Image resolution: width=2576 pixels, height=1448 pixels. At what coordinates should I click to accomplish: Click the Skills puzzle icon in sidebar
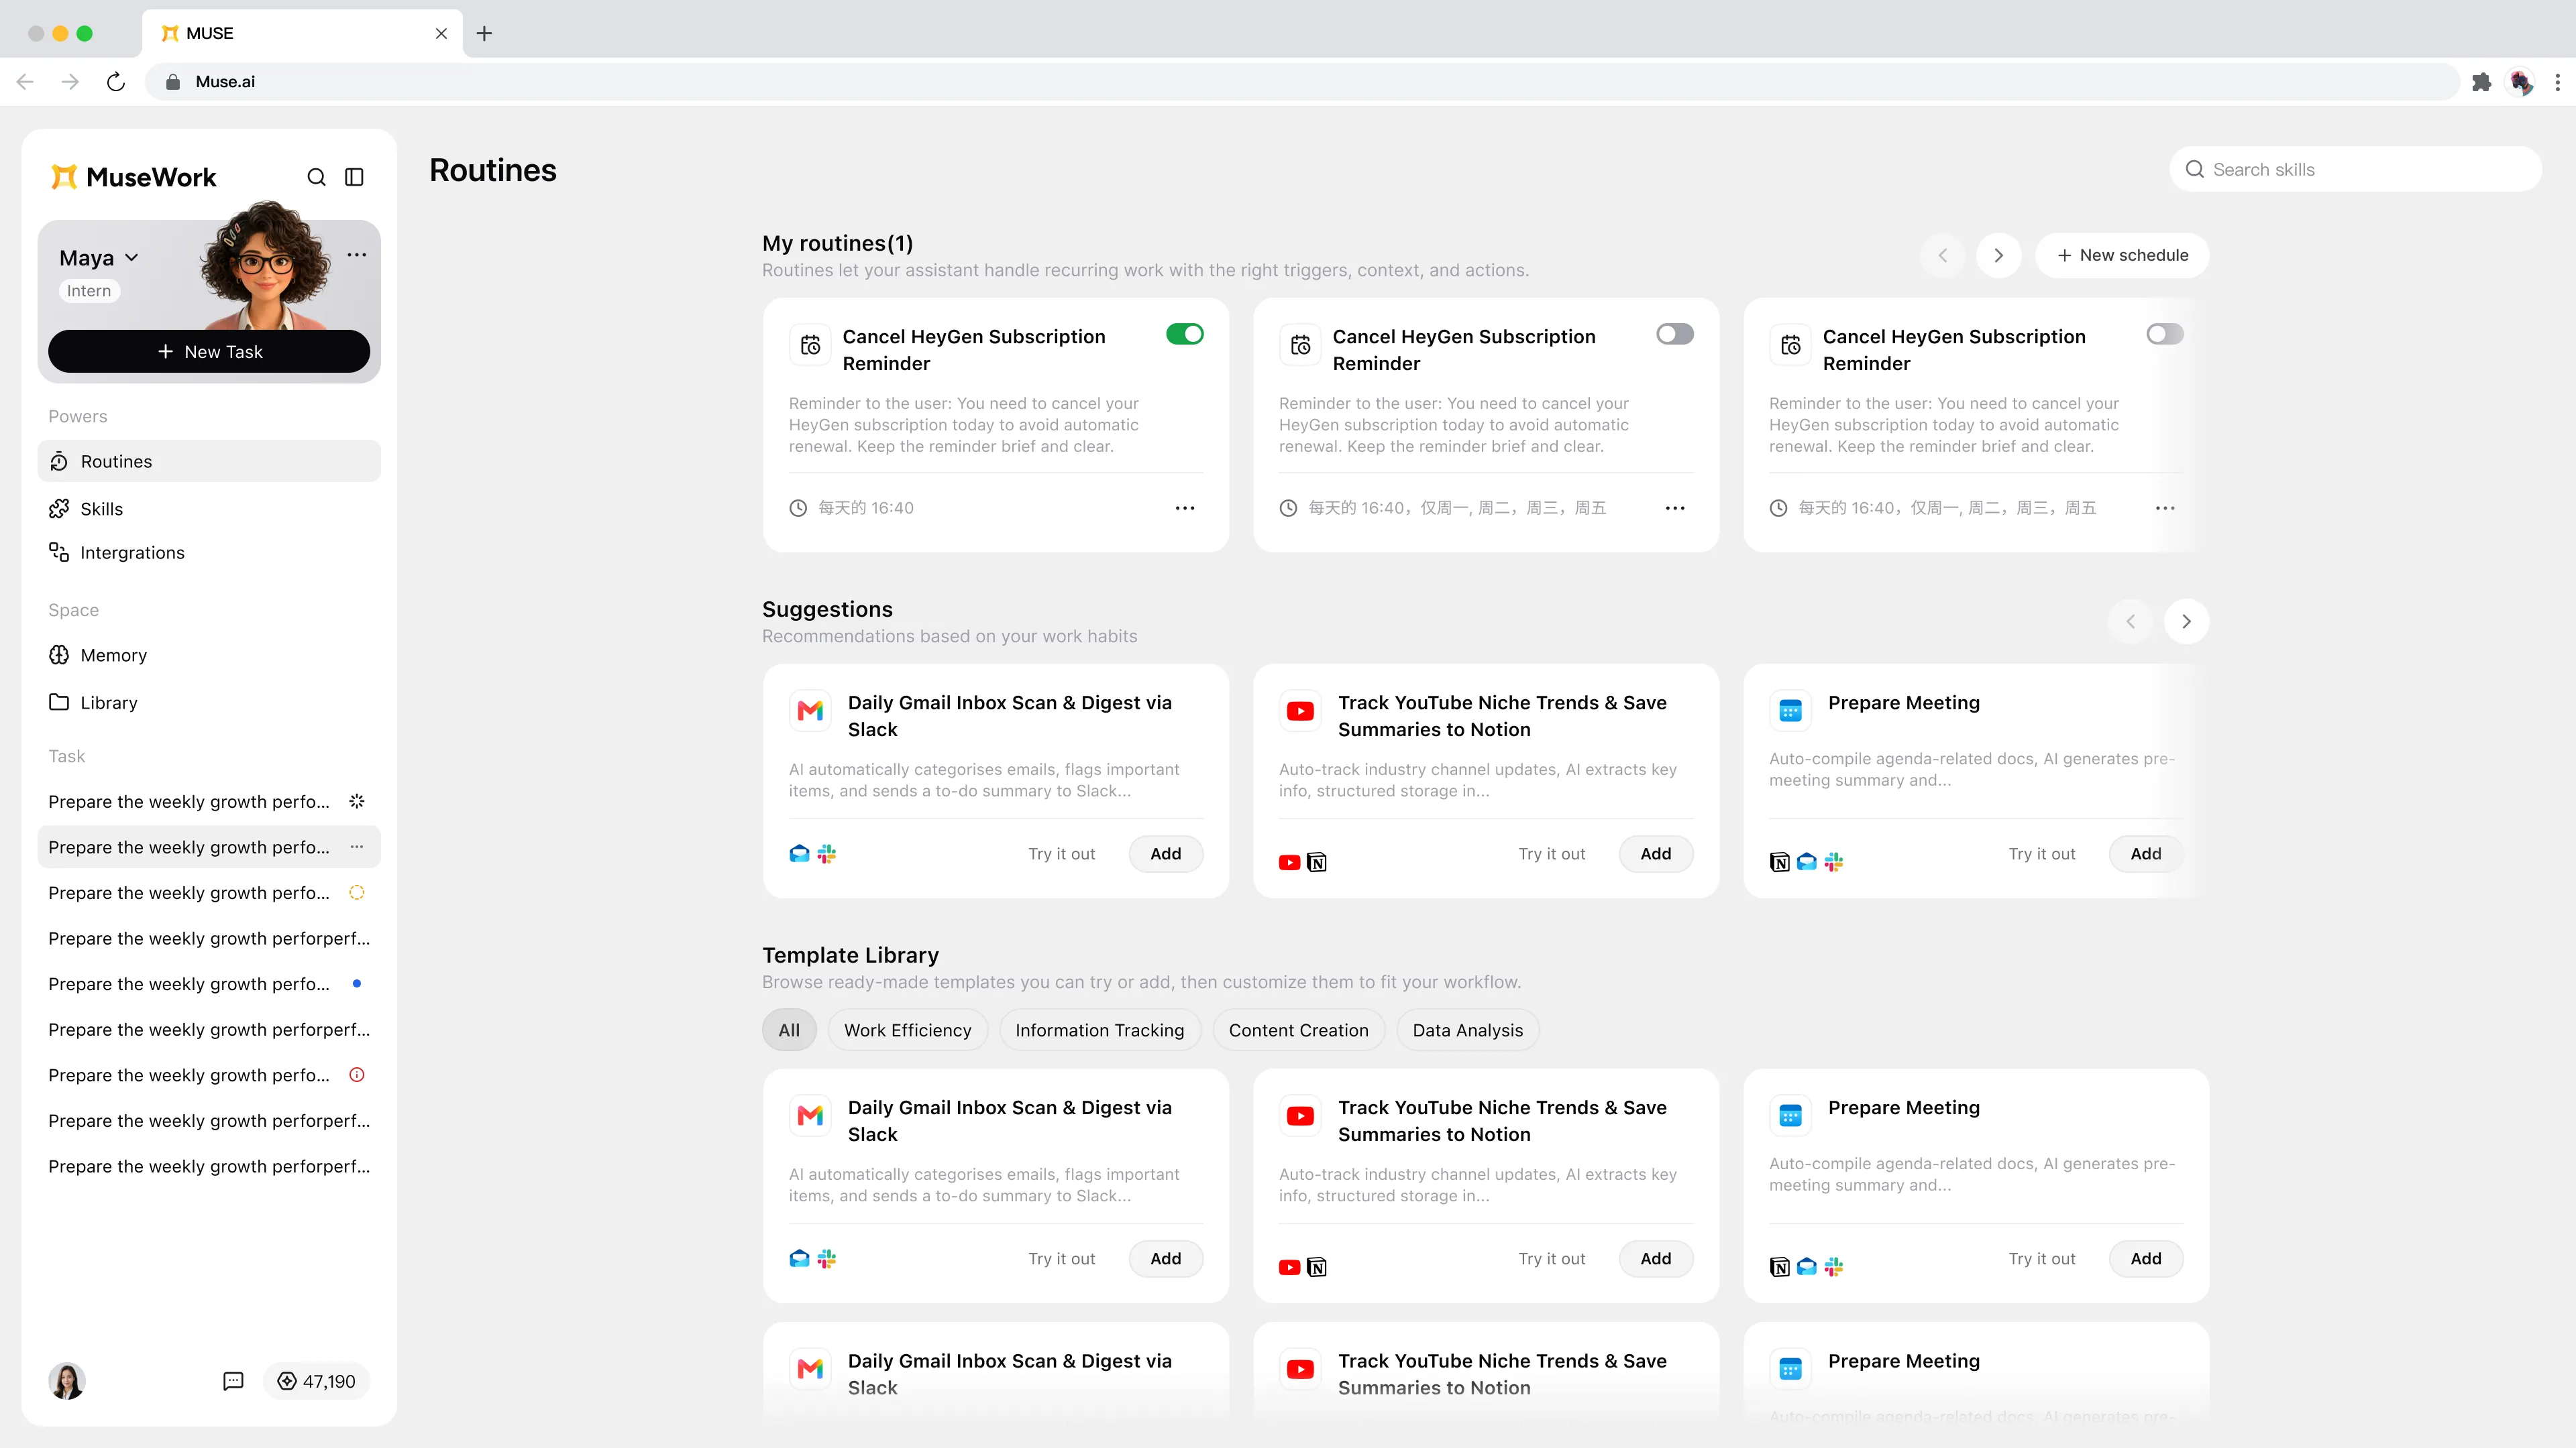pos(59,509)
